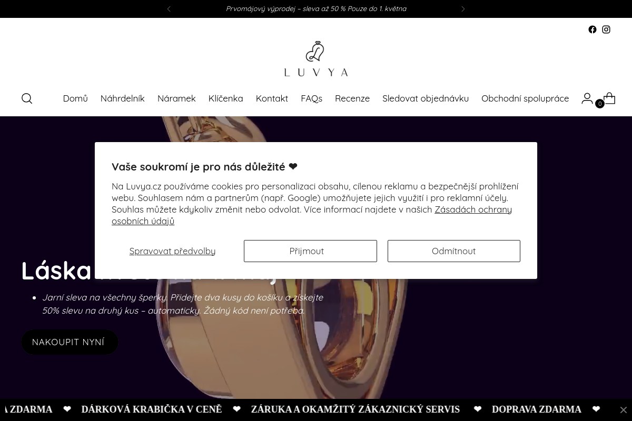Open the FAQs page

click(x=311, y=98)
